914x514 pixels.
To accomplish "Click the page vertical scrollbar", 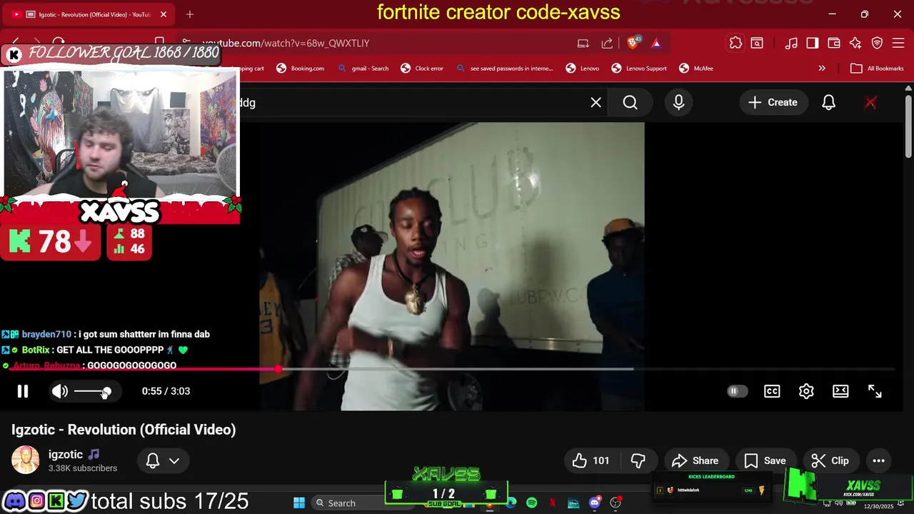I will coord(908,125).
